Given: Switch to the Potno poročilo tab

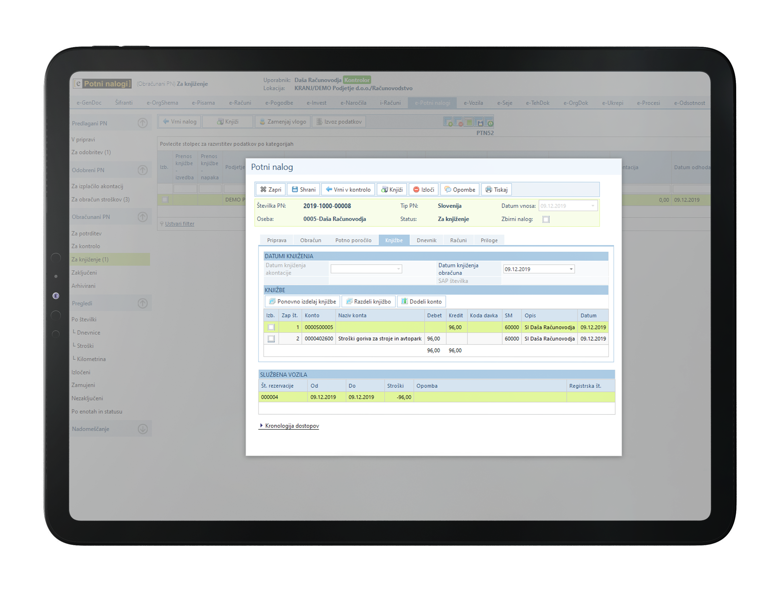Looking at the screenshot, I should point(353,240).
